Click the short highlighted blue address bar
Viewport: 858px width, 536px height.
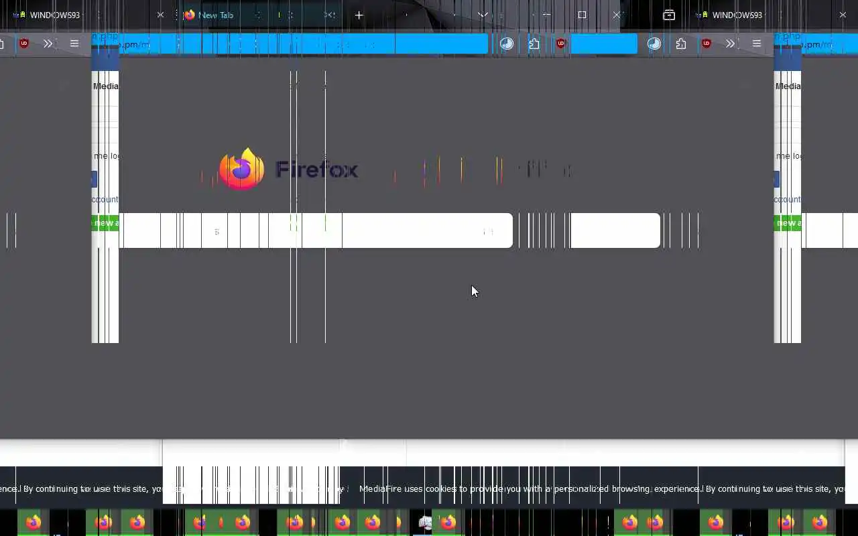click(603, 44)
